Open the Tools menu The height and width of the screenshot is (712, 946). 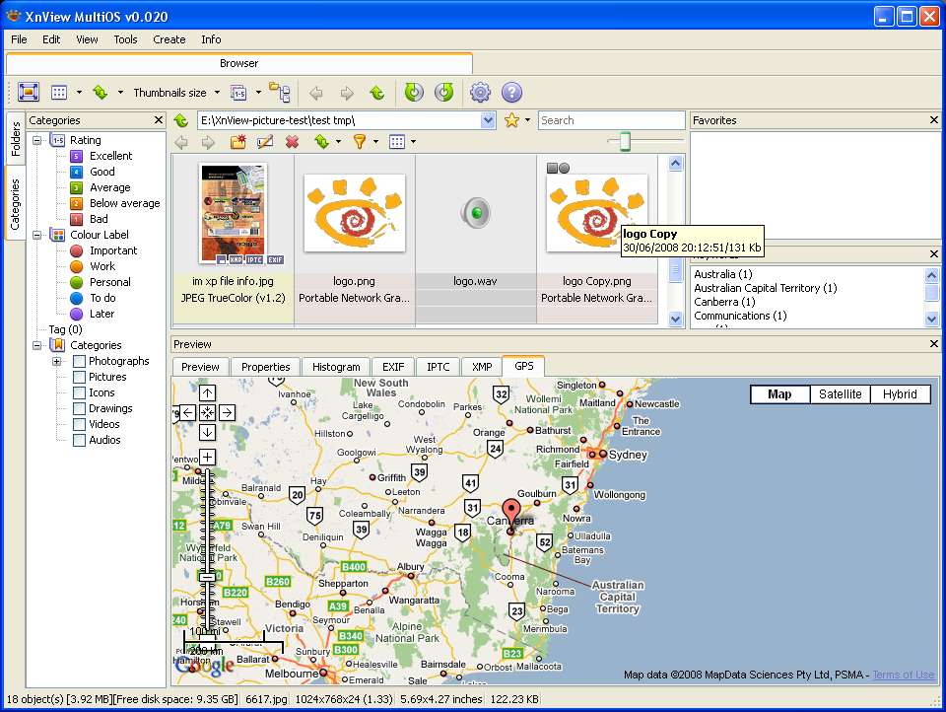coord(125,39)
